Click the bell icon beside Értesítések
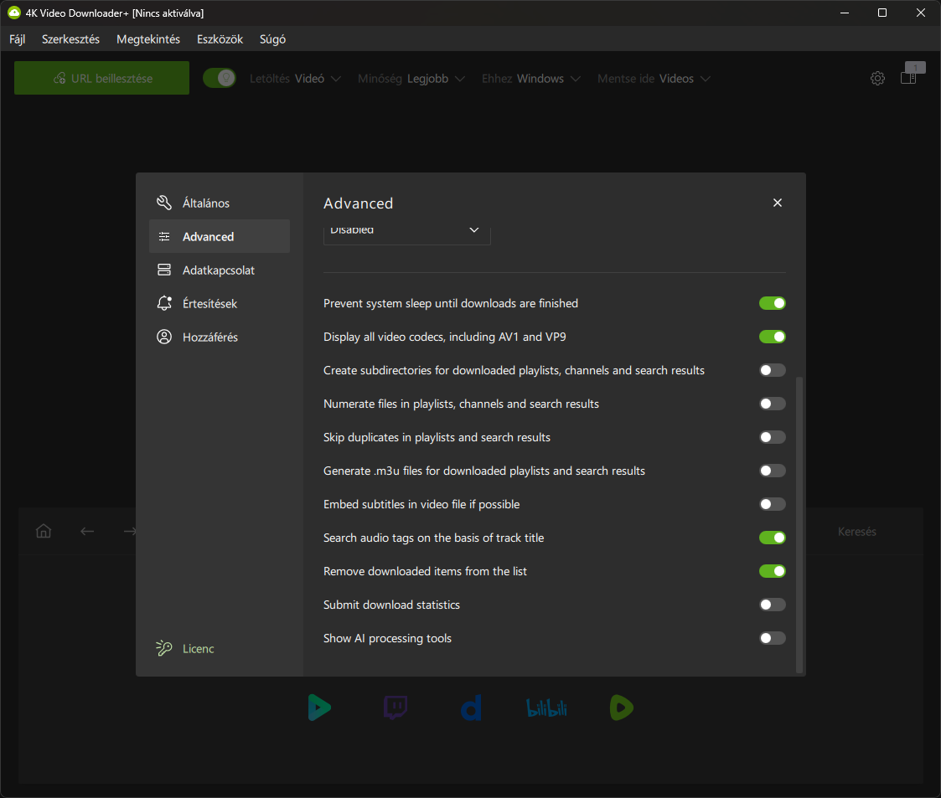 [164, 303]
